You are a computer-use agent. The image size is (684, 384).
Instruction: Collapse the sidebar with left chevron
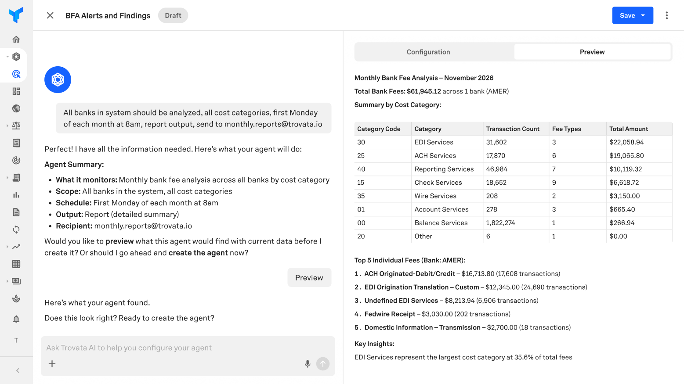pos(18,370)
